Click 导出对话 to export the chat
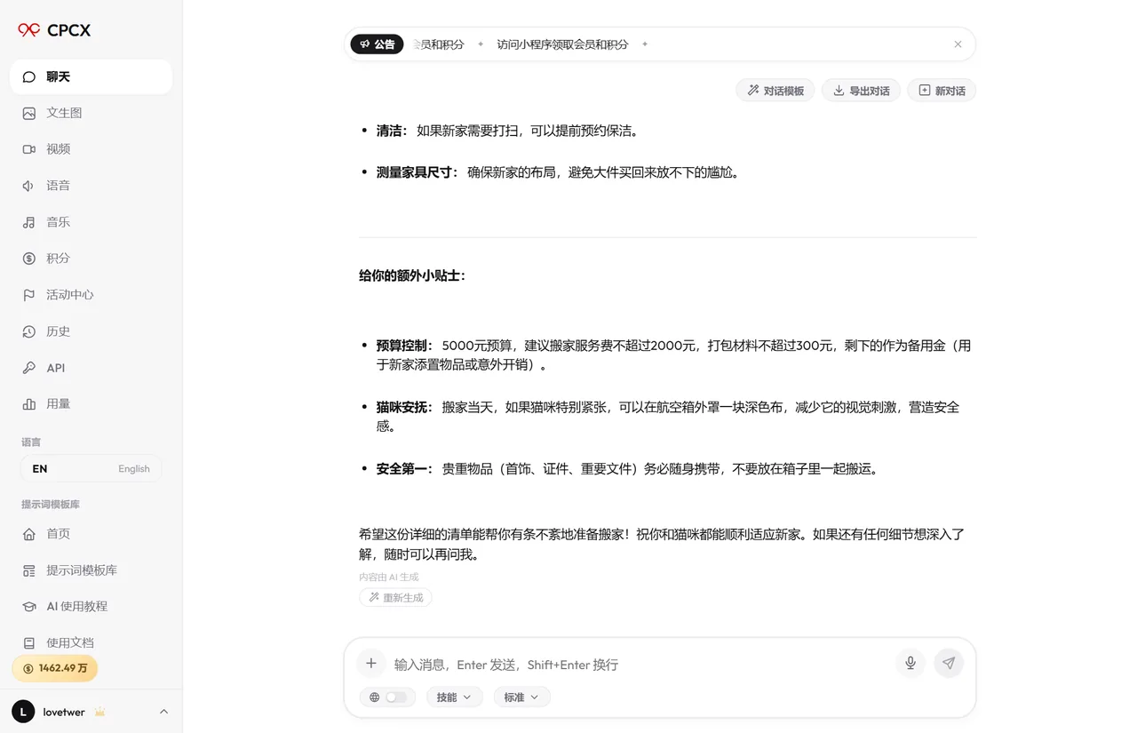This screenshot has width=1137, height=733. pos(861,91)
